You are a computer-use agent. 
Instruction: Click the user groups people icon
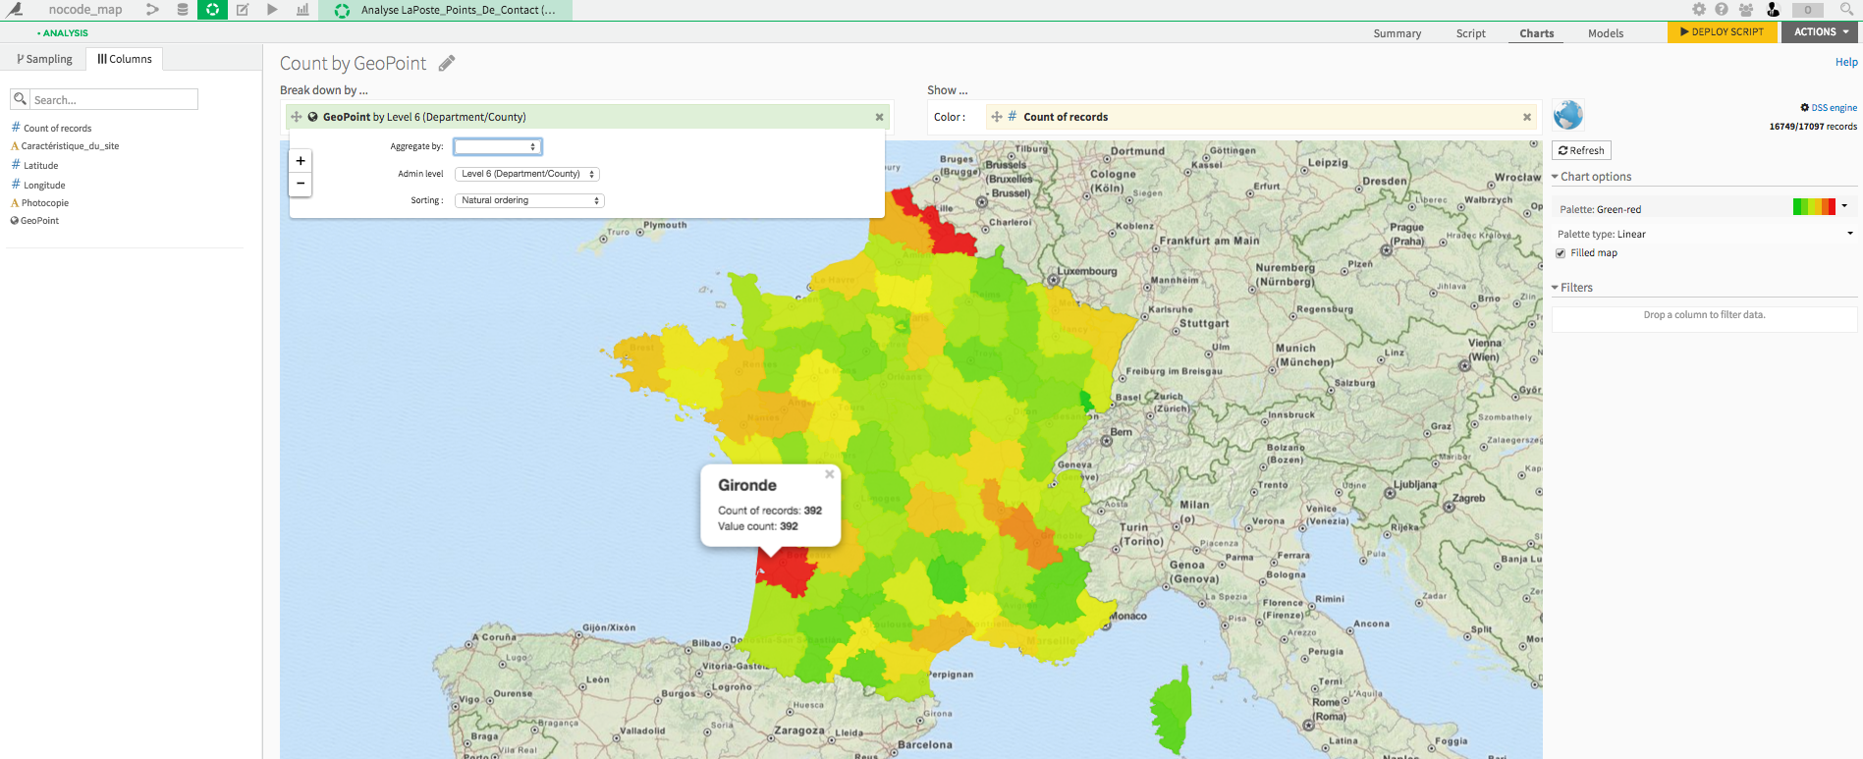point(1746,9)
